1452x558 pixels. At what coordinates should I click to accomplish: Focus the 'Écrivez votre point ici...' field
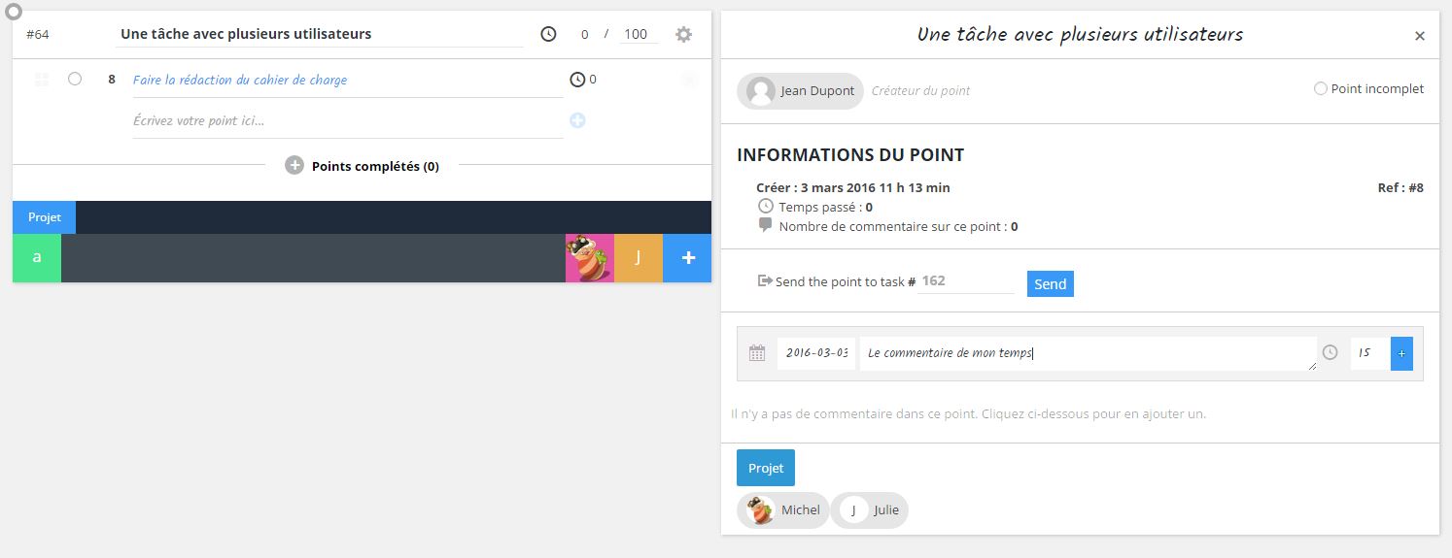pyautogui.click(x=348, y=121)
